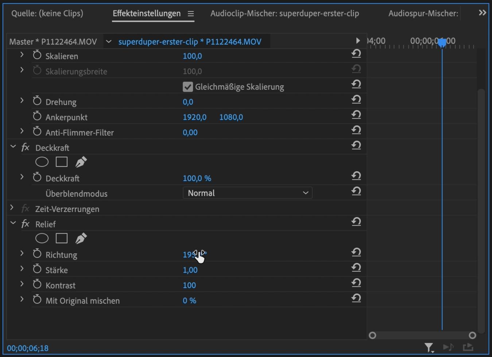Toggle animation stopwatch for Skalieren

(x=37, y=56)
